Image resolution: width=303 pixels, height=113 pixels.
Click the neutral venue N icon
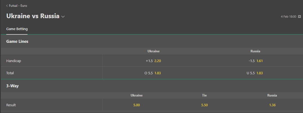click(299, 17)
